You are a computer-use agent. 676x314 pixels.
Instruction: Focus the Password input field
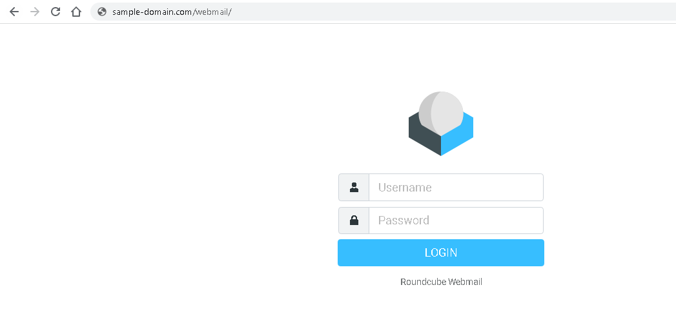pos(456,221)
